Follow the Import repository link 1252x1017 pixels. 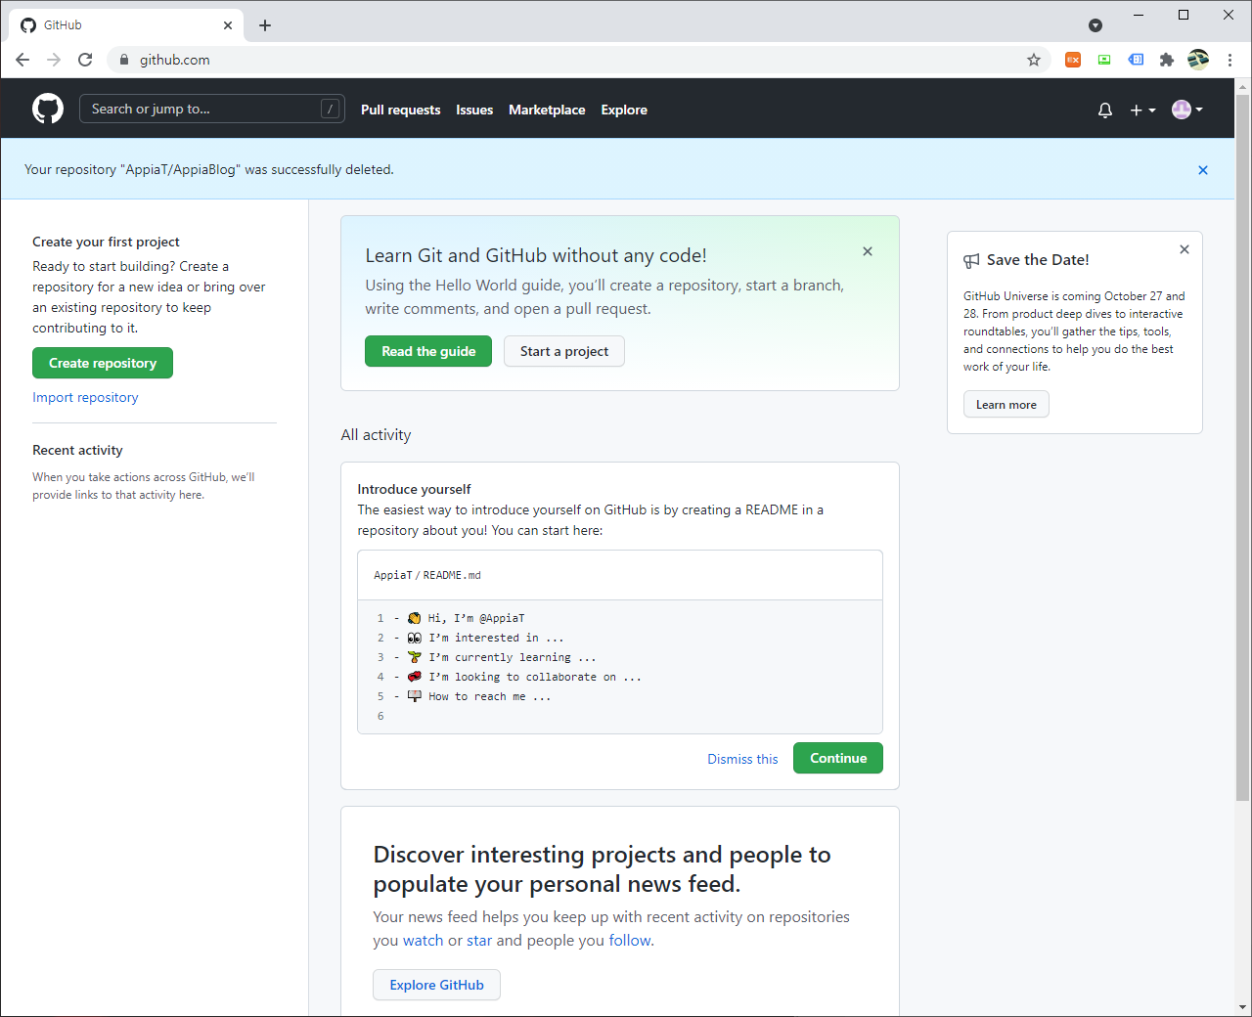[85, 397]
